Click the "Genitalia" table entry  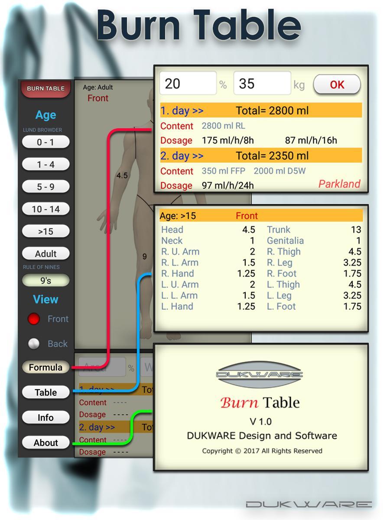[x=314, y=240]
